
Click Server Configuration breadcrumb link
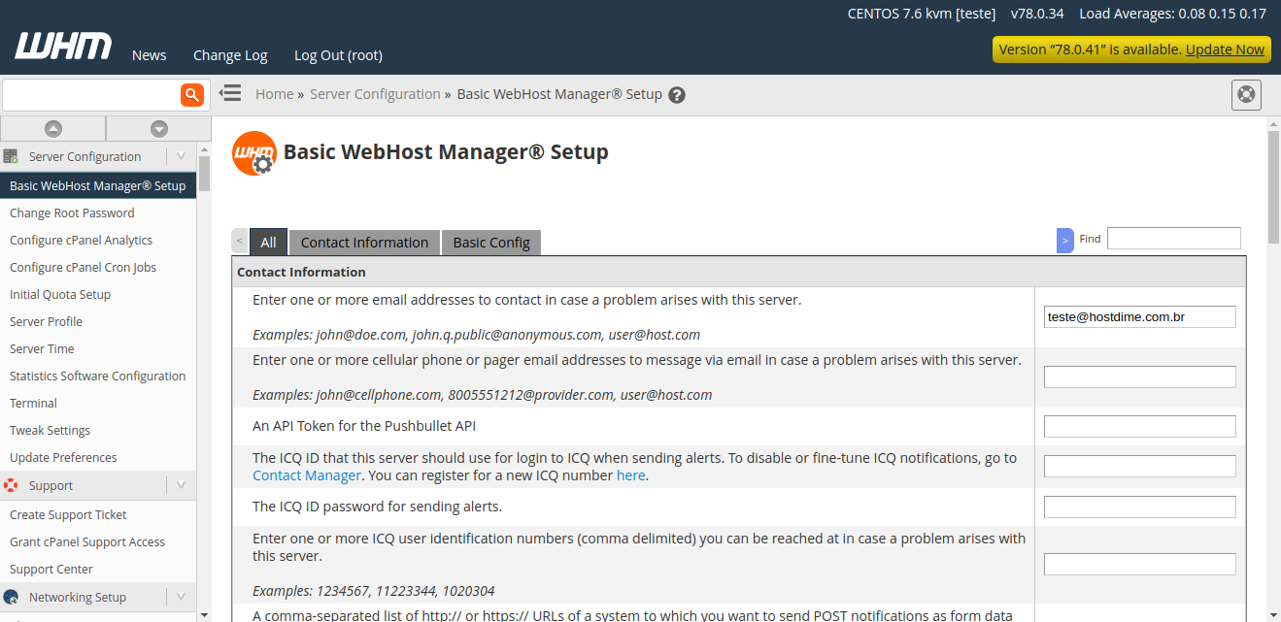coord(375,94)
